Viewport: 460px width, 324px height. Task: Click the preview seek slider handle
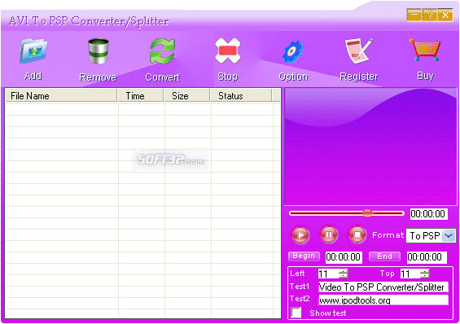pos(367,213)
